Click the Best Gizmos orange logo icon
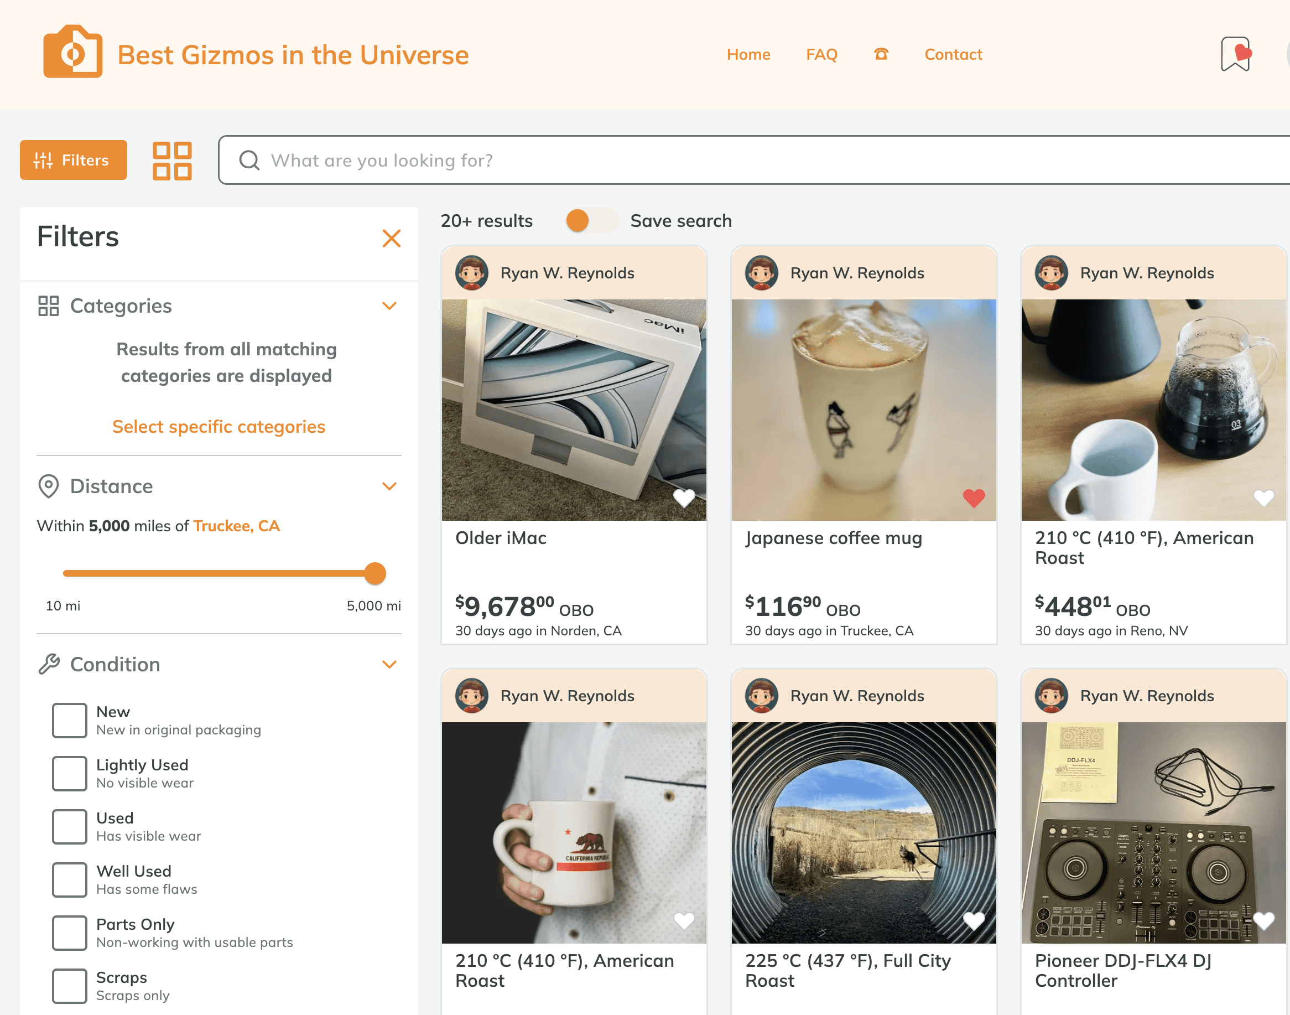 (x=72, y=52)
